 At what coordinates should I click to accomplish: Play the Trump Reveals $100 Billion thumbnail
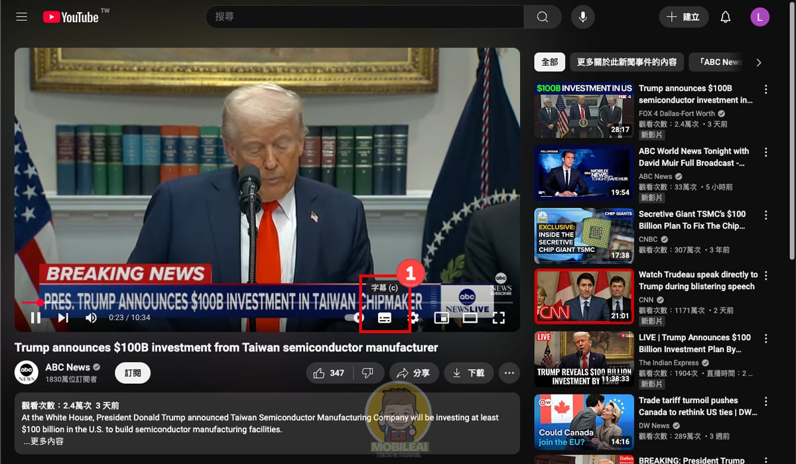(584, 359)
